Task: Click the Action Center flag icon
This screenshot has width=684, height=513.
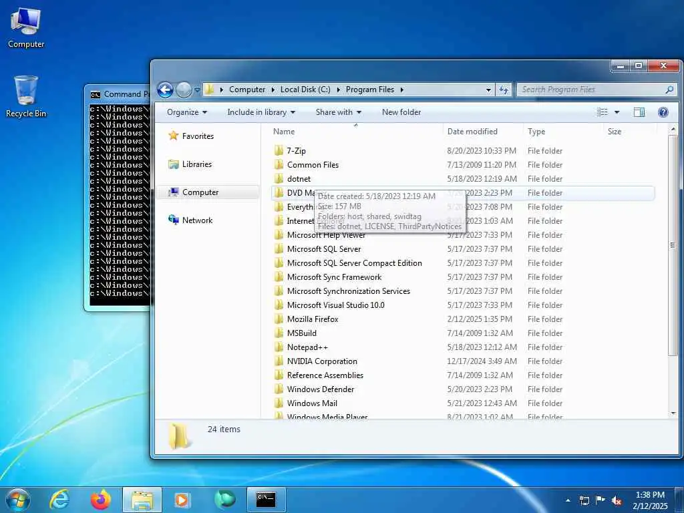Action: (x=601, y=500)
